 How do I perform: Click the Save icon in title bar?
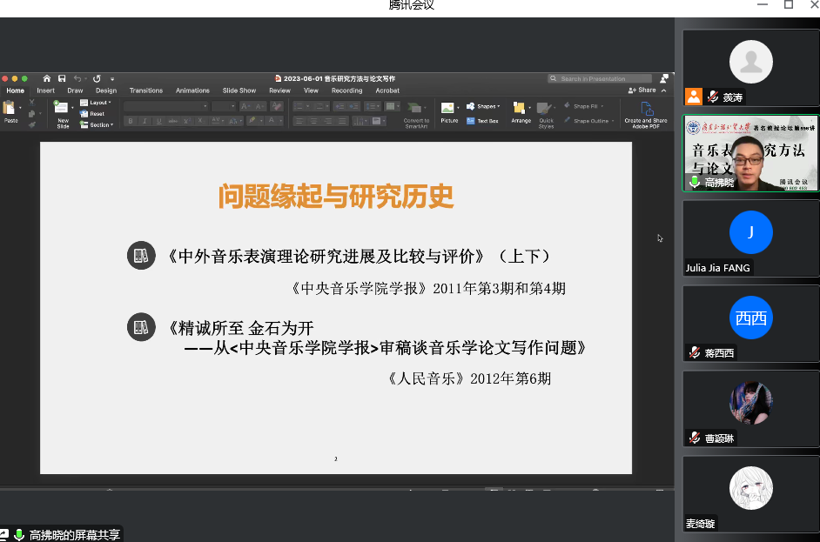(x=62, y=78)
